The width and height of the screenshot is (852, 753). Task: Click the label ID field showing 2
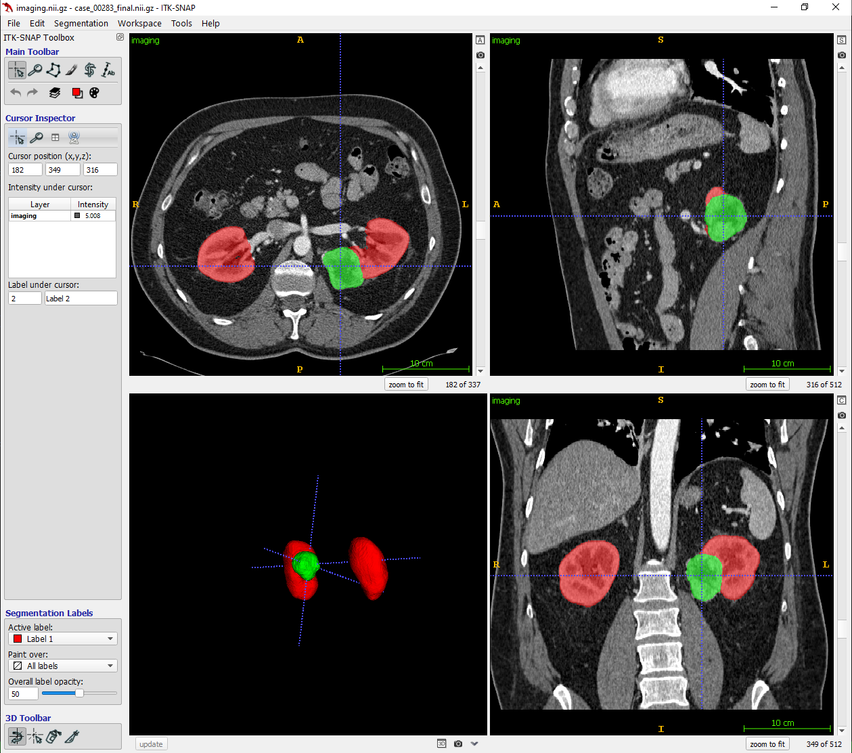pyautogui.click(x=25, y=298)
